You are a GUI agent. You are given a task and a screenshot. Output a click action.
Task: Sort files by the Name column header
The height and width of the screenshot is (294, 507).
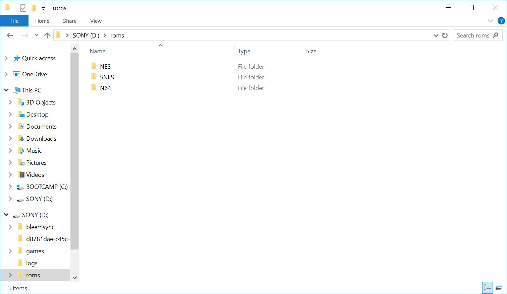pos(98,51)
